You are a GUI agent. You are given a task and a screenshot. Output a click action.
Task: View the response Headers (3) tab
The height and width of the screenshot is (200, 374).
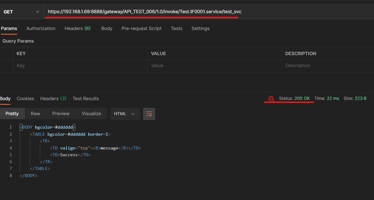(x=53, y=99)
